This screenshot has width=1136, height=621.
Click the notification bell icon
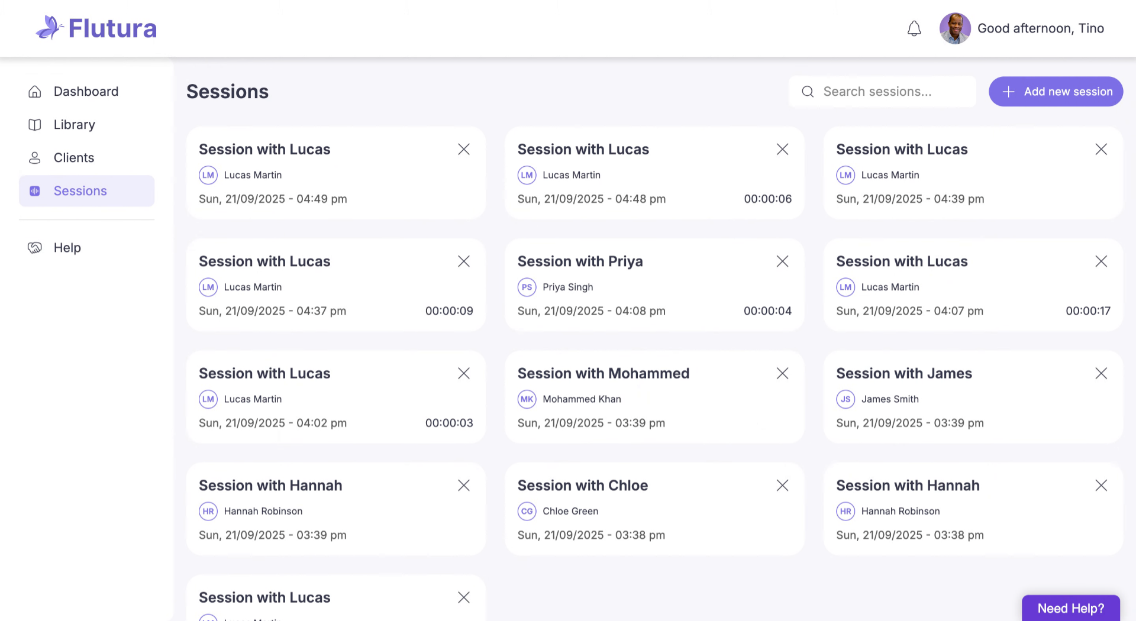914,28
